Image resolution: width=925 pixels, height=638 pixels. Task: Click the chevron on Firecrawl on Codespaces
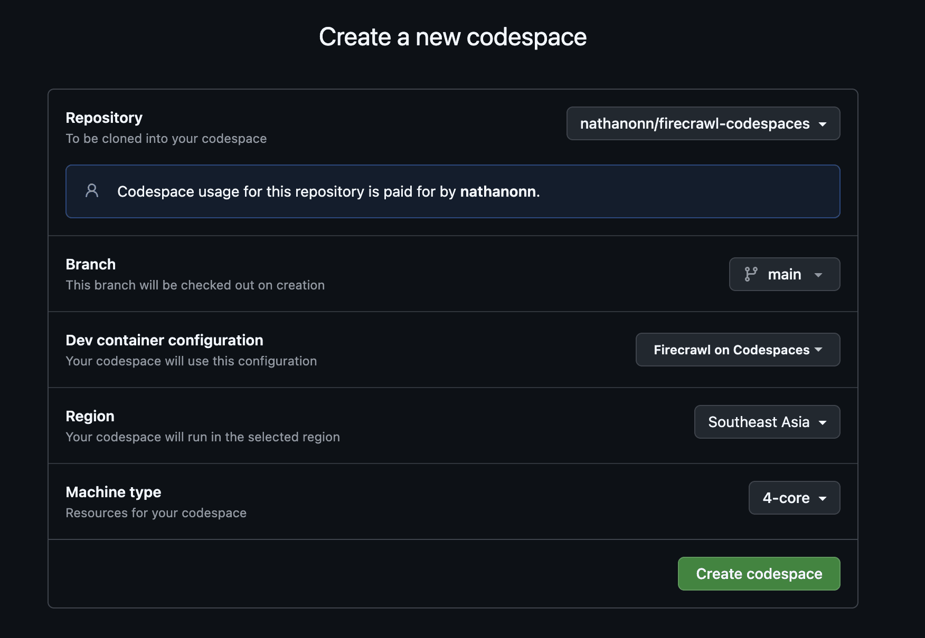click(x=818, y=349)
